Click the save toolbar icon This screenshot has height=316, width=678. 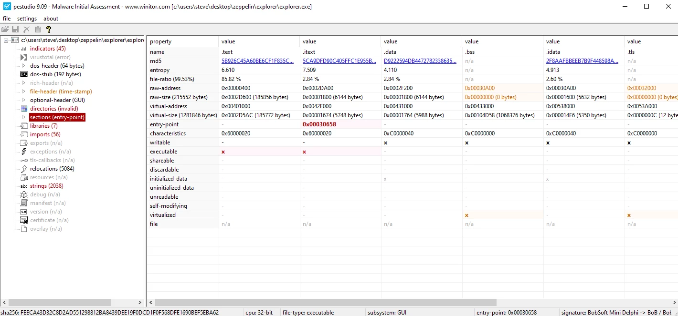15,30
